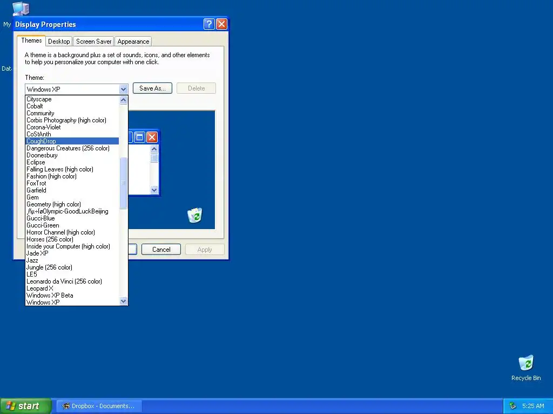Image resolution: width=553 pixels, height=414 pixels.
Task: Click the Save As... button
Action: click(x=152, y=88)
